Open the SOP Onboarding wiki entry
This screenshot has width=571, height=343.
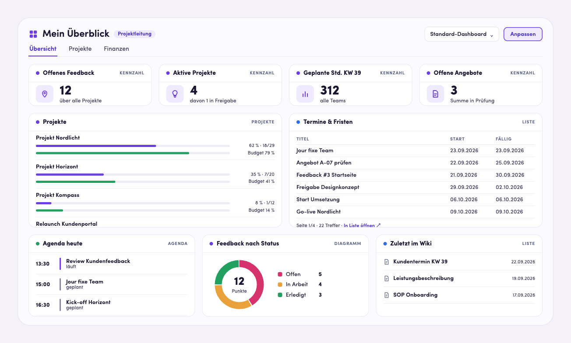[x=459, y=295]
